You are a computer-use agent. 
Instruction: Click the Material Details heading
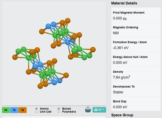(124, 3)
